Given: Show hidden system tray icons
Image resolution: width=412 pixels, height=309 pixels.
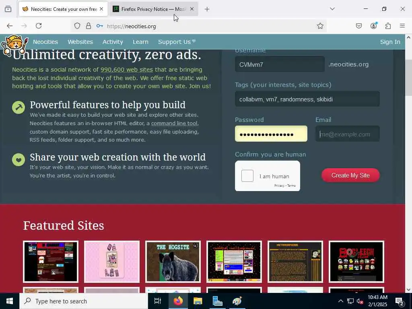Looking at the screenshot, I should 340,301.
